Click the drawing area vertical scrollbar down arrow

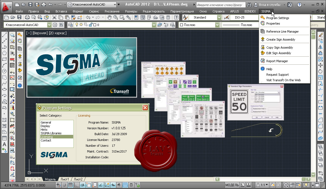313,174
